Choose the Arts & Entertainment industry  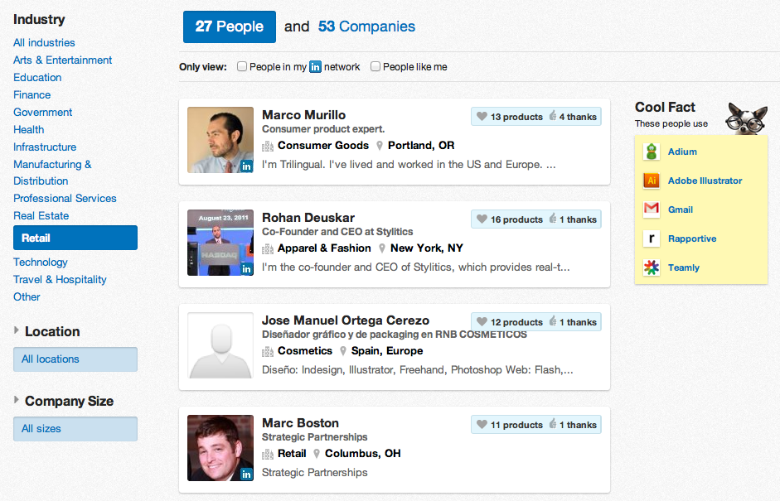coord(63,60)
